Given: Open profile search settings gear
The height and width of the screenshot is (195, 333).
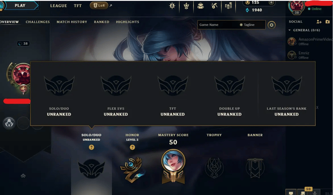Looking at the screenshot, I should 271,25.
